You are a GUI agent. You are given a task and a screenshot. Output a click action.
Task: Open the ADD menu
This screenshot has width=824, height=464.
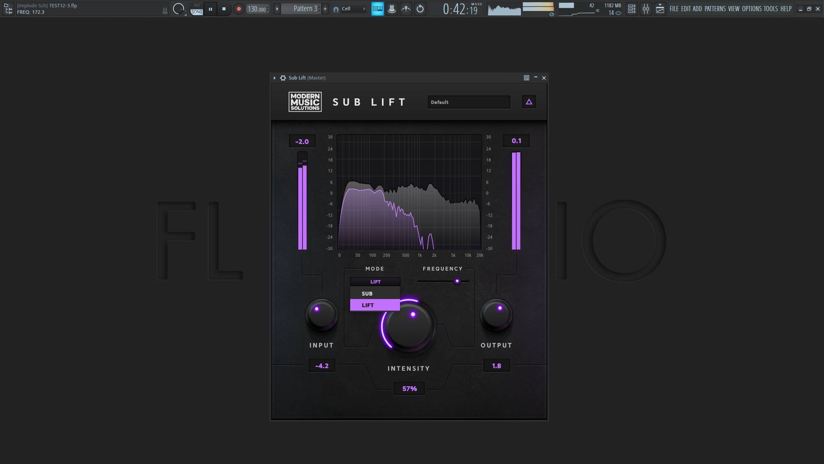[697, 9]
